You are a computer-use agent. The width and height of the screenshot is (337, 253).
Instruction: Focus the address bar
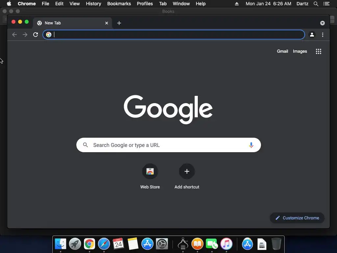coord(174,35)
